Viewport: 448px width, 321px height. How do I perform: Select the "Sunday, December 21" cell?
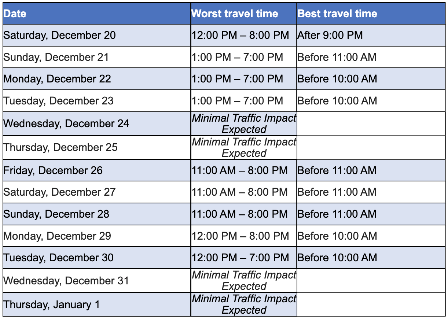pos(56,57)
